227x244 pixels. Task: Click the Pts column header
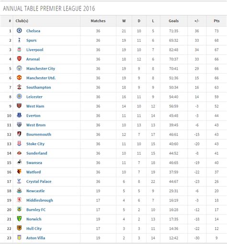click(216, 21)
